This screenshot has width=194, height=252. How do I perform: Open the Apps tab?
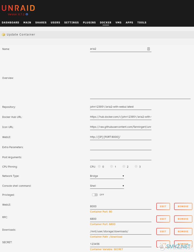[129, 23]
